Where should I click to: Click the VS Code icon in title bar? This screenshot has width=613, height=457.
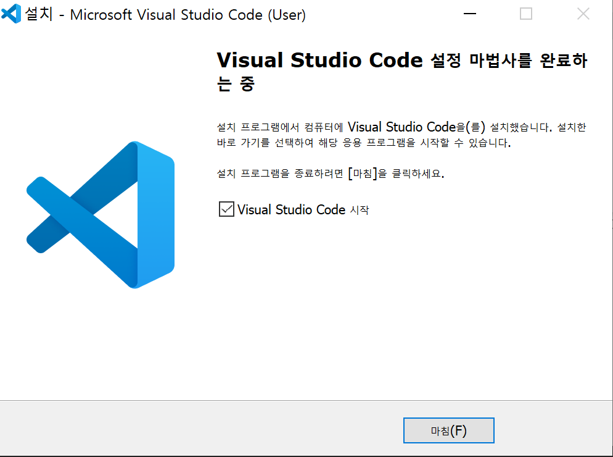[x=11, y=14]
